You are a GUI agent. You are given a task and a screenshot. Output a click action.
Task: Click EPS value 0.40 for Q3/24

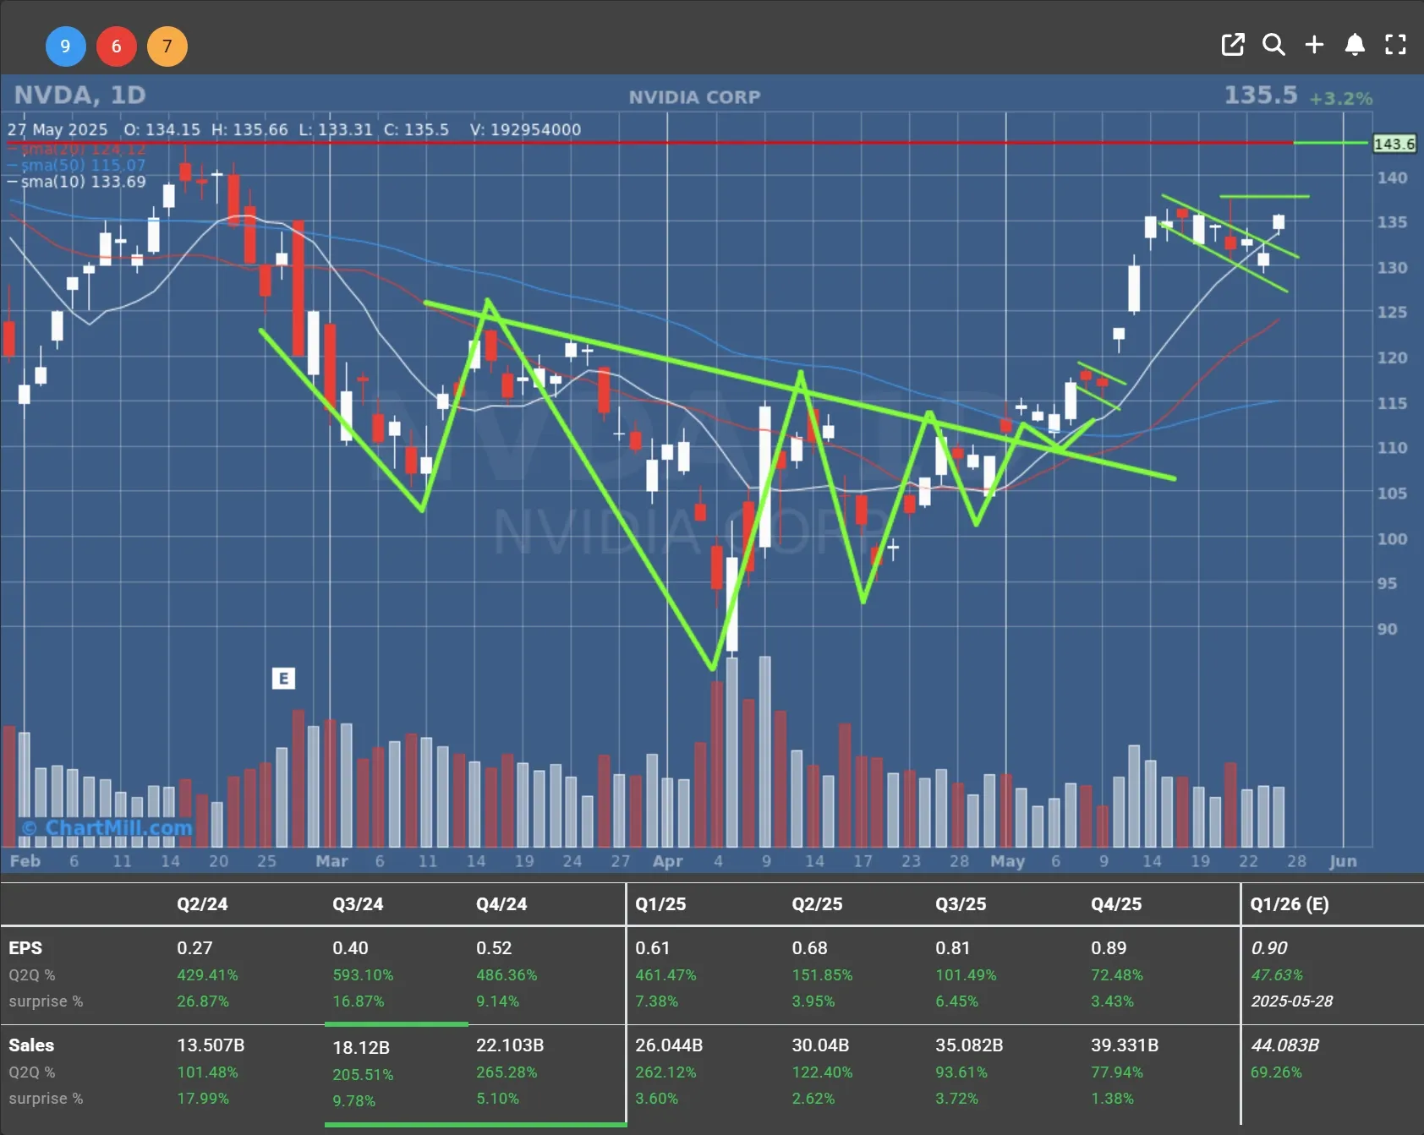pyautogui.click(x=350, y=948)
